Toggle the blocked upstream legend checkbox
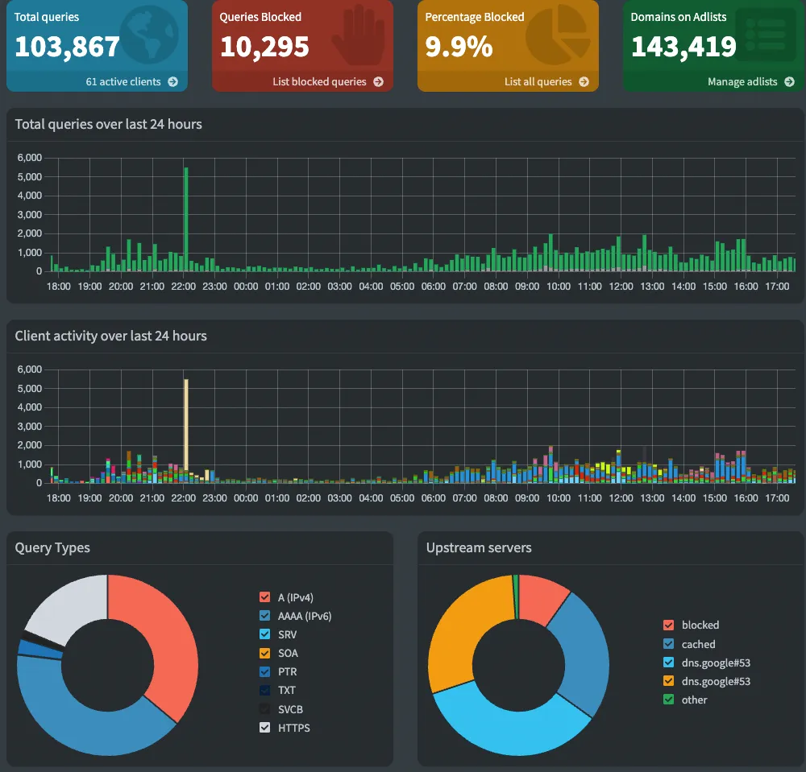This screenshot has width=806, height=772. click(x=668, y=625)
